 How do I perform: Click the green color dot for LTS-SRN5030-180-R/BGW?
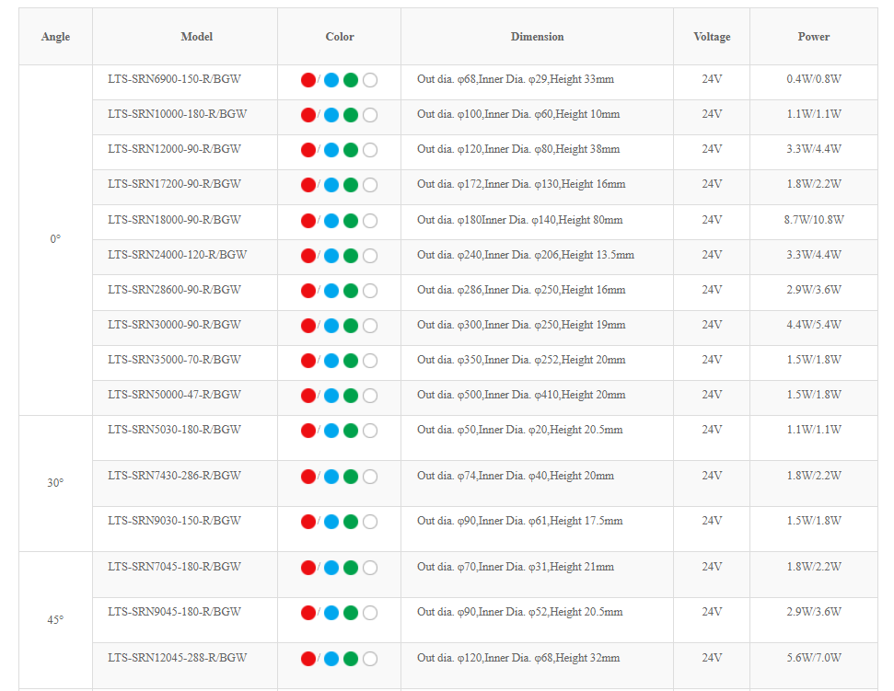[351, 431]
